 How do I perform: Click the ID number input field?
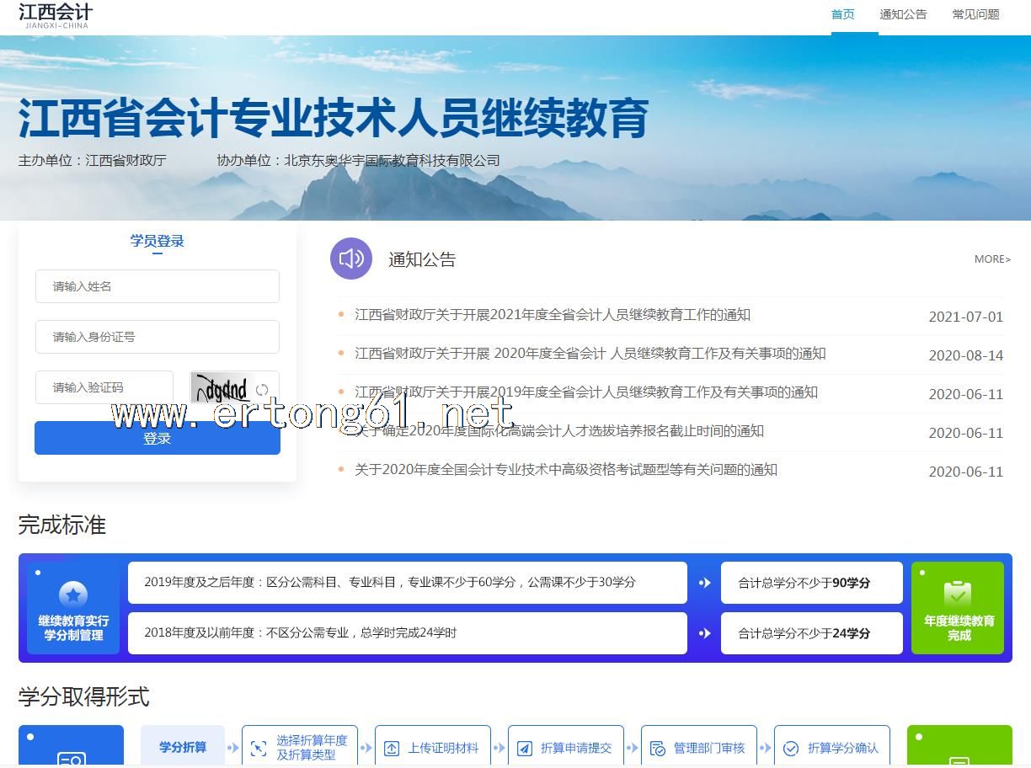158,337
